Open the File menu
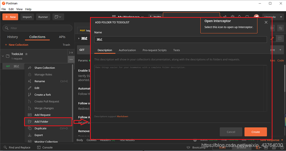Image resolution: width=286 pixels, height=151 pixels. 4,9
